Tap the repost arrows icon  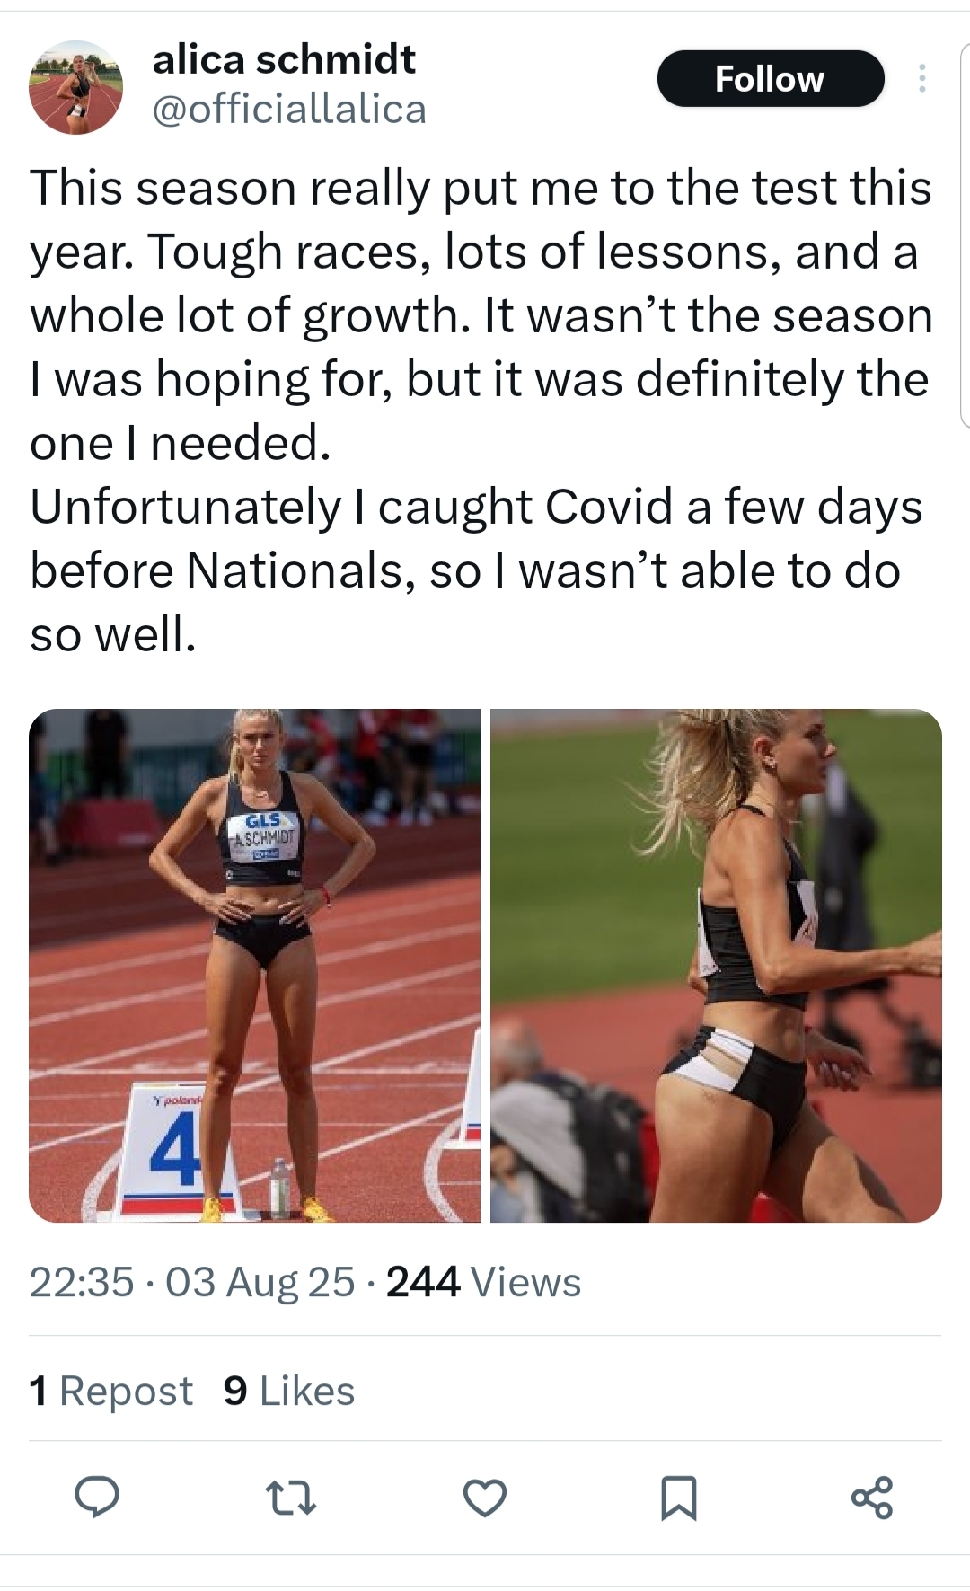[291, 1498]
